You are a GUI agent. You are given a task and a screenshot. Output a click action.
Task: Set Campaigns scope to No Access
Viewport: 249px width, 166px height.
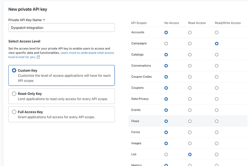coord(166,44)
